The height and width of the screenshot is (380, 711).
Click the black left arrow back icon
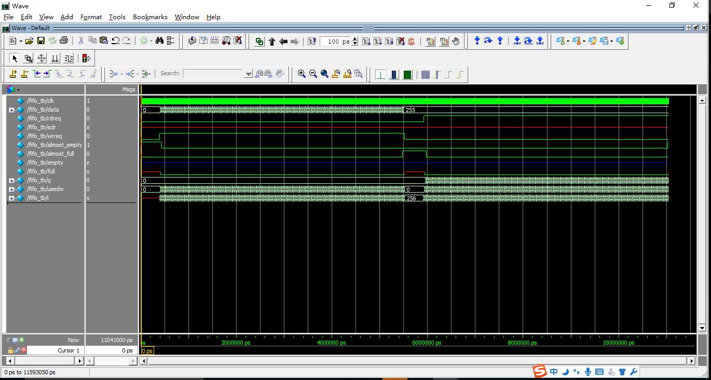pyautogui.click(x=283, y=42)
